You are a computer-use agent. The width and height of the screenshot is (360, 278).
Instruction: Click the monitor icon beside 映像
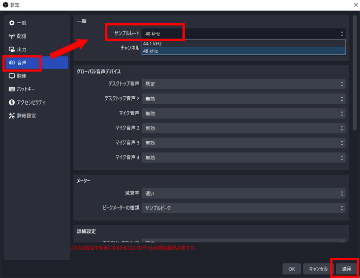[12, 76]
